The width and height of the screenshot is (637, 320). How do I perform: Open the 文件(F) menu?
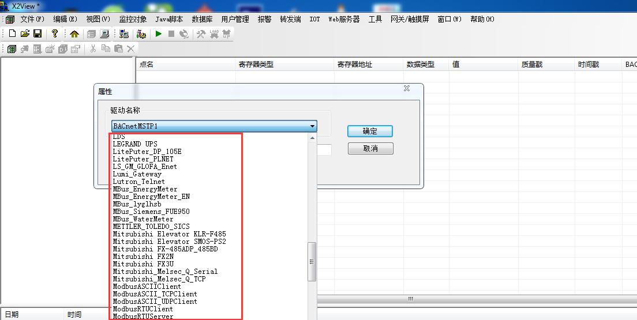pos(32,19)
